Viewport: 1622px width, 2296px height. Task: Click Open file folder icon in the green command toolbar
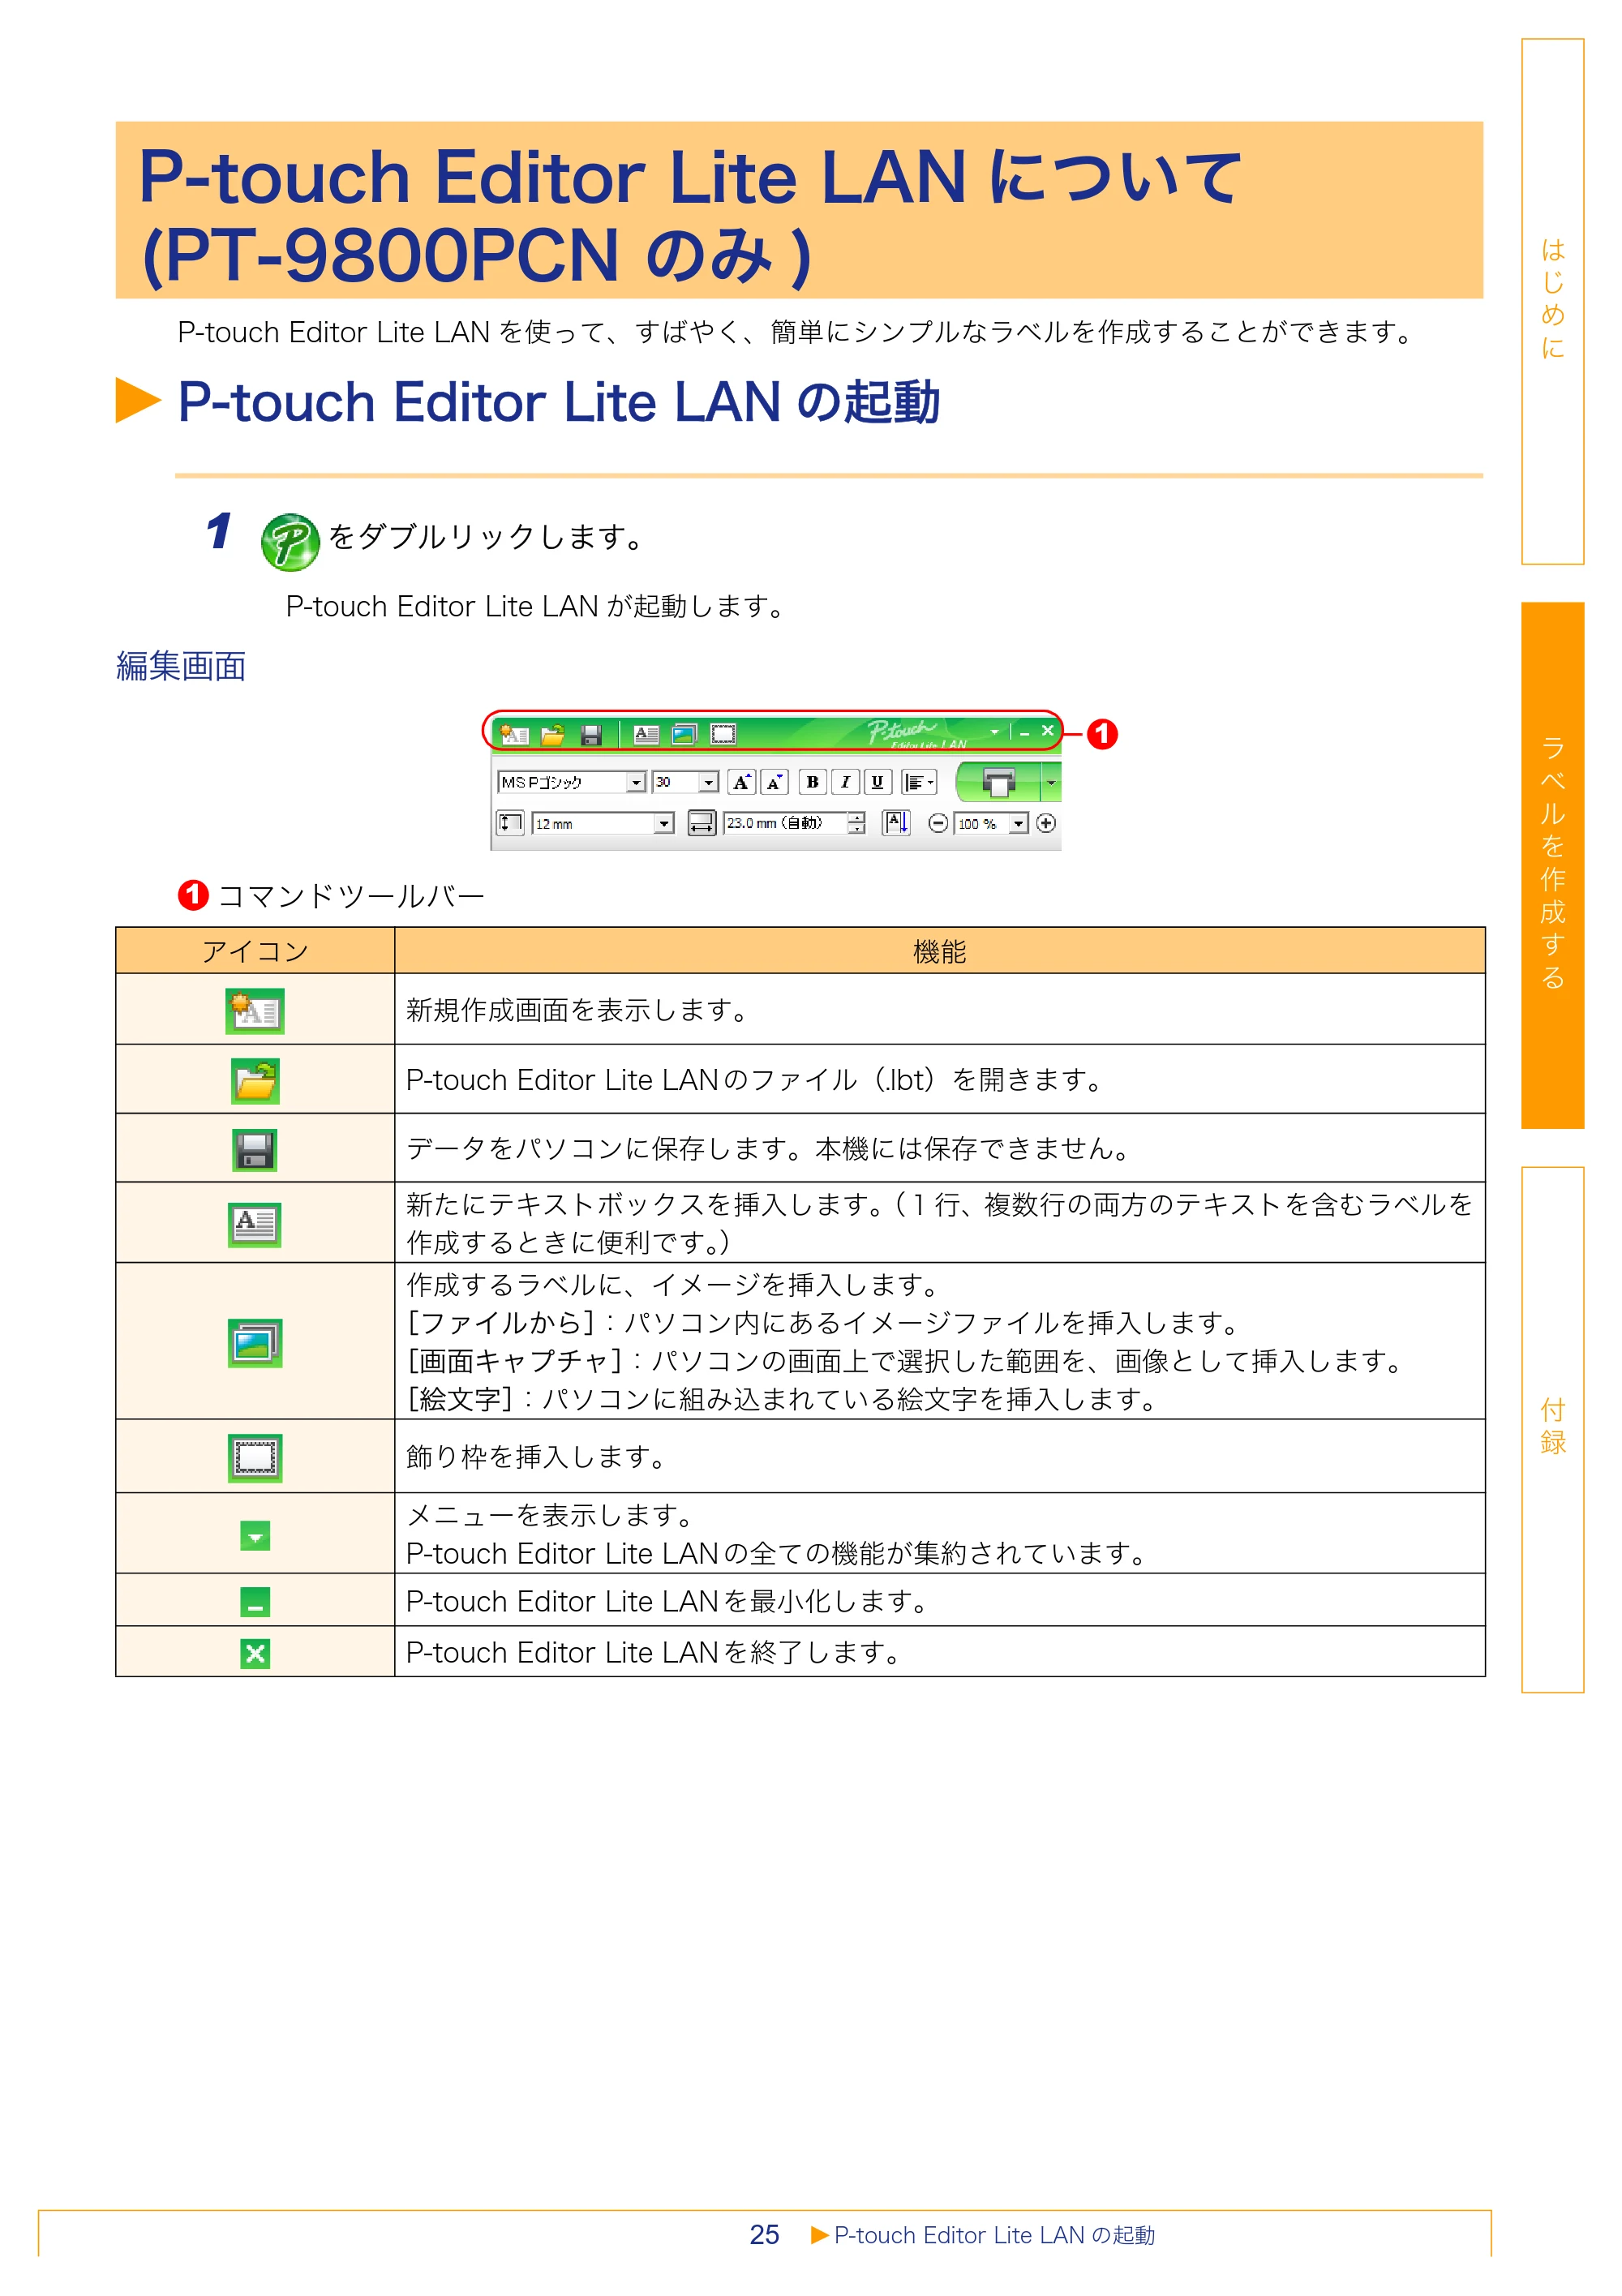pyautogui.click(x=553, y=735)
